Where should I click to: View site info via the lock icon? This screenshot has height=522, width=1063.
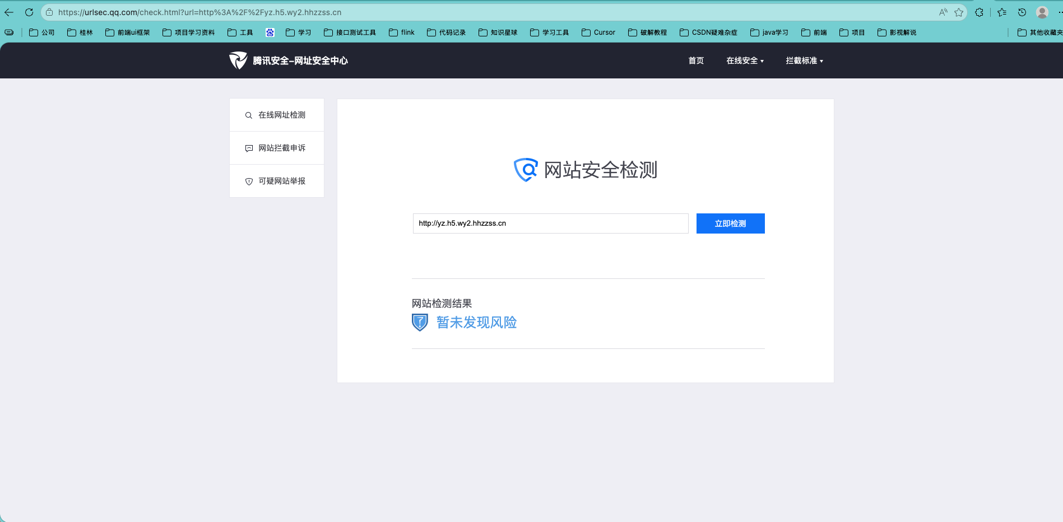click(x=49, y=12)
